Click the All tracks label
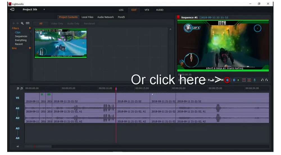This screenshot has width=281, height=155. pos(17,147)
